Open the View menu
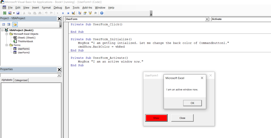Viewport: 271px width, 138px height. [x=26, y=8]
